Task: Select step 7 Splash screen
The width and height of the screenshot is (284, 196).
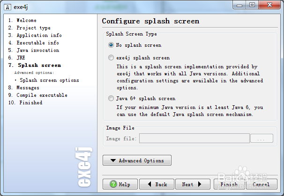Action: [x=35, y=65]
